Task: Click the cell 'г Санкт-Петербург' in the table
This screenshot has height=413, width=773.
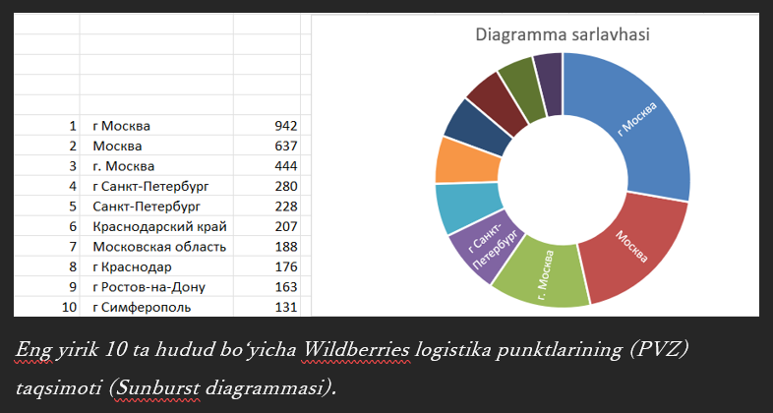Action: [156, 186]
